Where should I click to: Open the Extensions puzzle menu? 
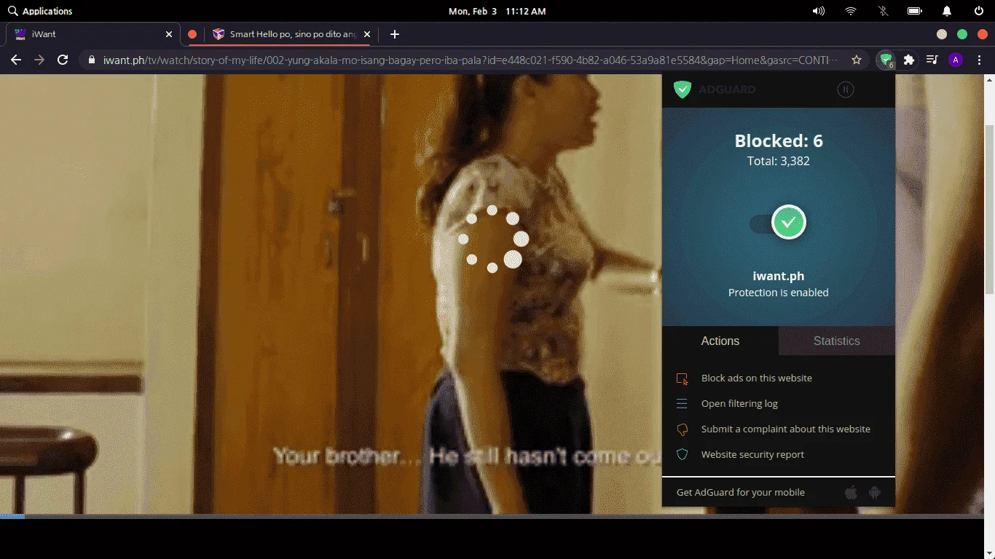[909, 60]
